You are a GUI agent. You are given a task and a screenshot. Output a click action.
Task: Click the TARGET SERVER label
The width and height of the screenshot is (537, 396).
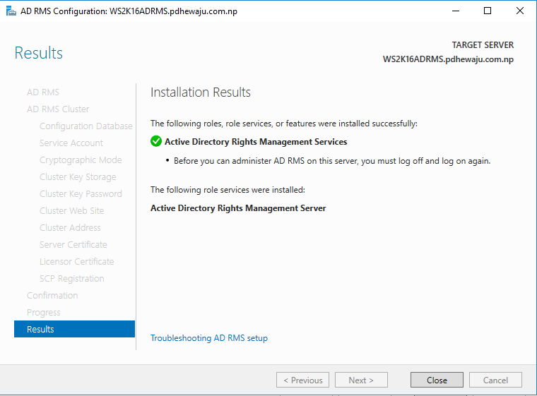pyautogui.click(x=483, y=45)
